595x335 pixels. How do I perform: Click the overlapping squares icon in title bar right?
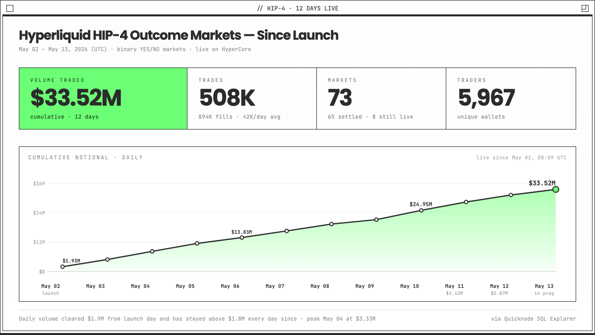coord(585,8)
